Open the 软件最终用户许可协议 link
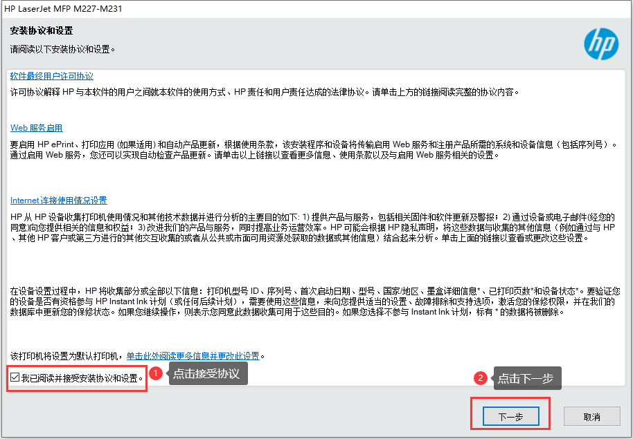633x439 pixels. tap(52, 76)
